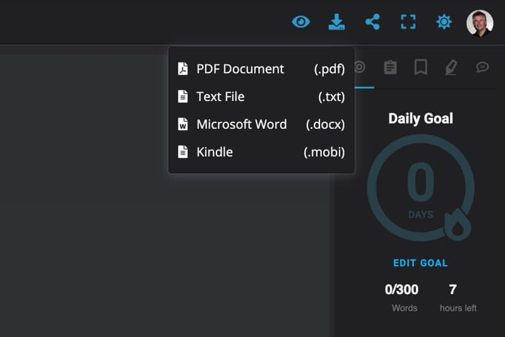Screen dimensions: 505x337
Task: Select Kindle (.mobi) export option
Action: coord(261,152)
